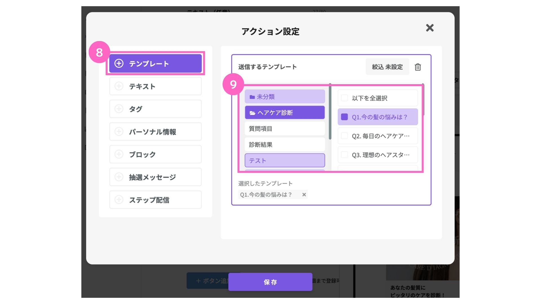This screenshot has height=304, width=541.
Task: Click plus icon next to タグ
Action: pyautogui.click(x=119, y=109)
